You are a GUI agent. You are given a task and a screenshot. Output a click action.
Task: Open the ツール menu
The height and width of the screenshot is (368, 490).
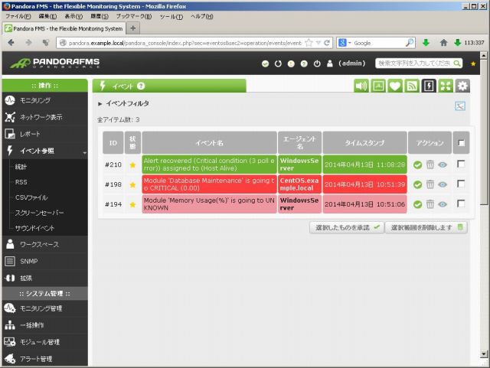point(171,16)
